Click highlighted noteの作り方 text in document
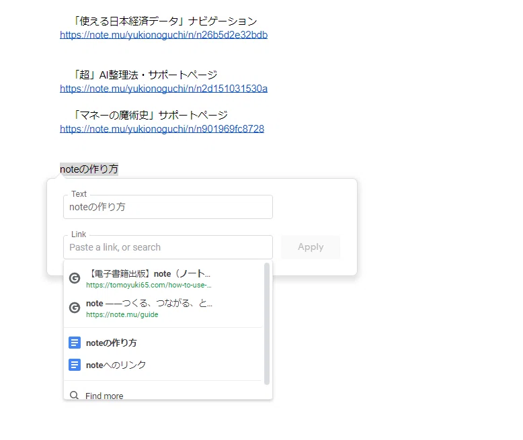523x440 pixels. pos(89,169)
